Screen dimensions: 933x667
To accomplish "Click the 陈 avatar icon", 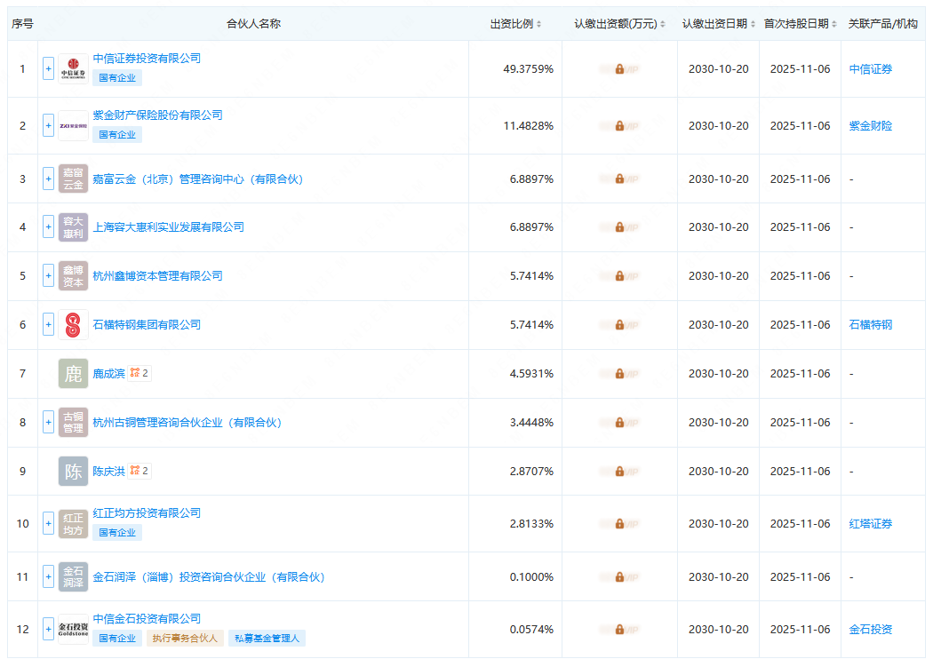I will pyautogui.click(x=73, y=472).
